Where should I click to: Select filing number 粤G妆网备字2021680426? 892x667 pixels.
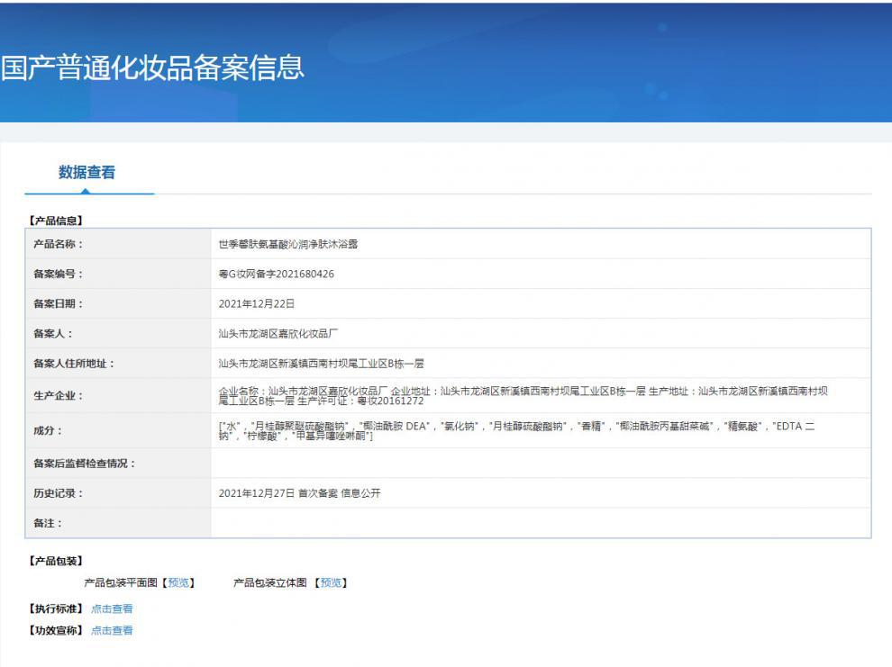pyautogui.click(x=277, y=275)
